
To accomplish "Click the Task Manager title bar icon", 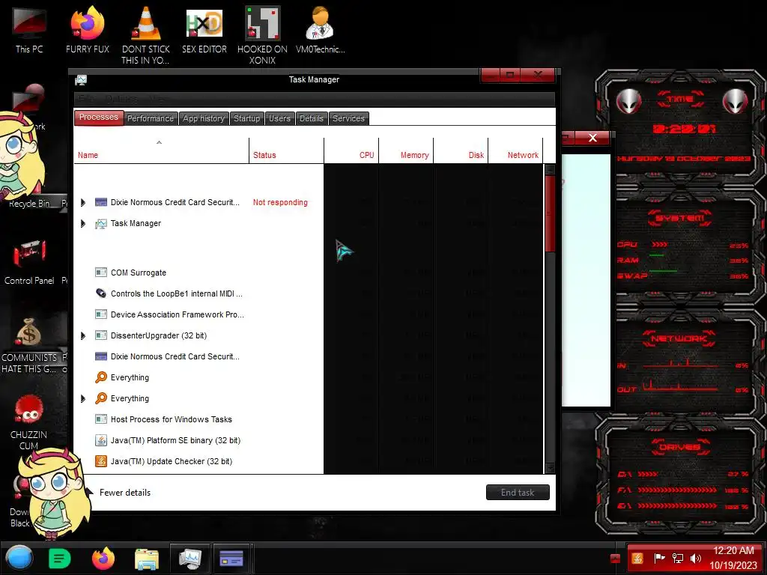I will 81,79.
